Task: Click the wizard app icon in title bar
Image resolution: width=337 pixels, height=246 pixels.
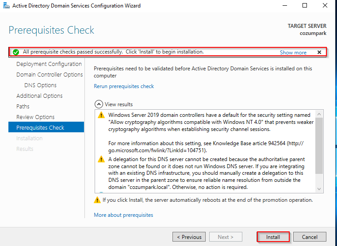Action: 7,6
